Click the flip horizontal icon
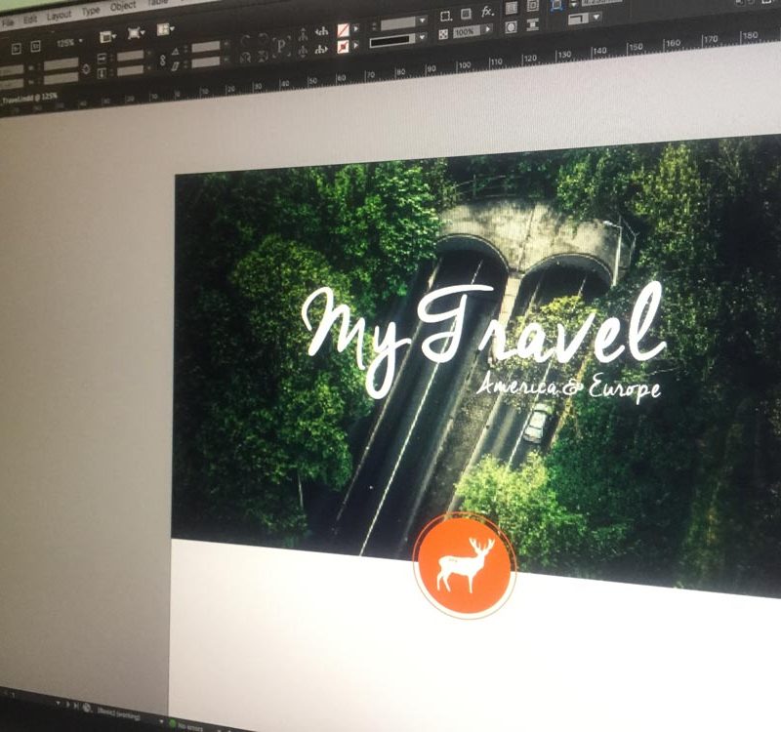The image size is (781, 732). (245, 58)
